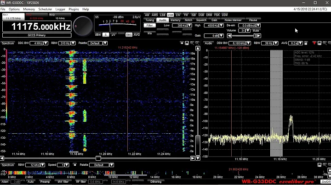Shift waterfall frequency right with arrow
The image size is (331, 185).
coord(193,158)
